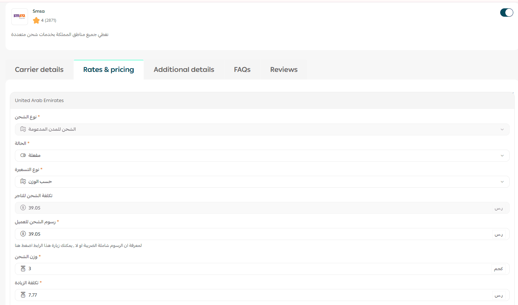The image size is (518, 305).
Task: Click scale icon in shipping weight field
Action: pyautogui.click(x=23, y=269)
